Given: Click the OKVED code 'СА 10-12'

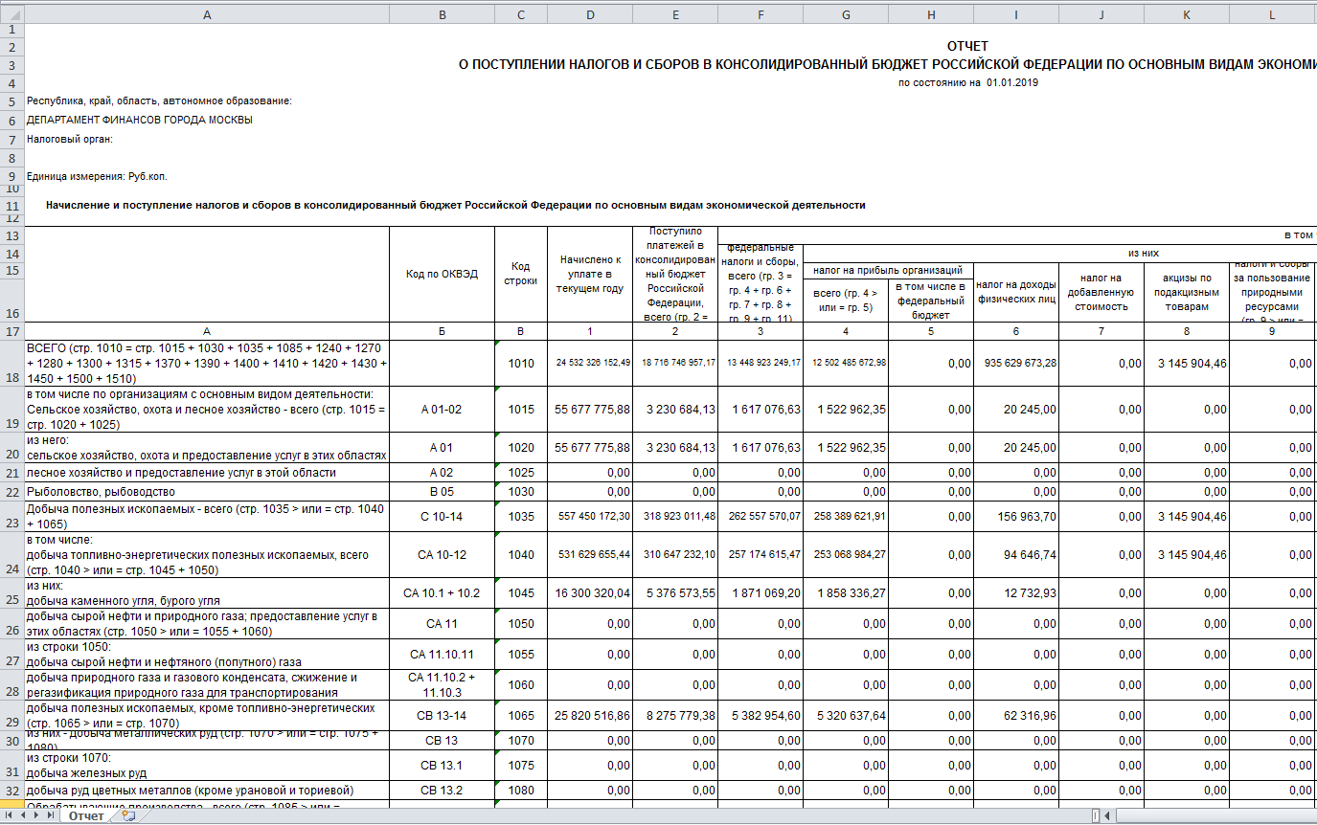Looking at the screenshot, I should click(x=442, y=555).
